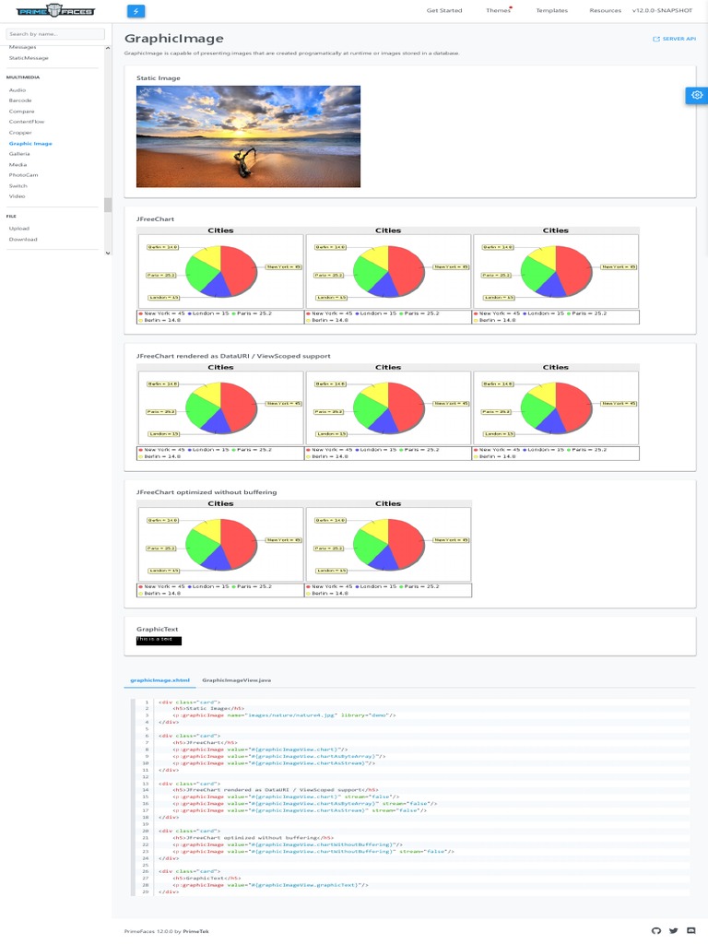Viewport: 708px width, 944px height.
Task: Switch to the GraphicImageView.java tab
Action: (236, 679)
